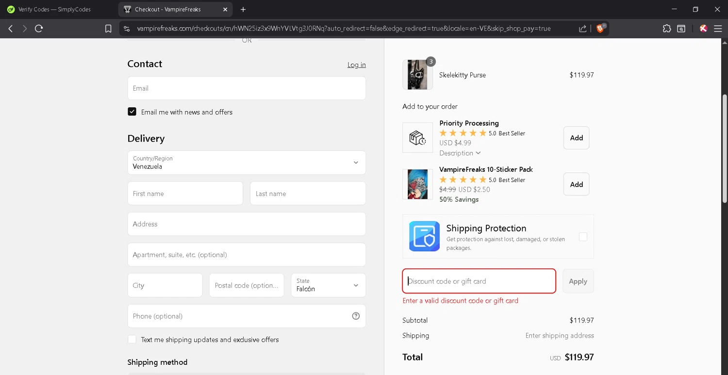The width and height of the screenshot is (728, 375).
Task: Open browser extensions puzzle icon
Action: (x=667, y=29)
